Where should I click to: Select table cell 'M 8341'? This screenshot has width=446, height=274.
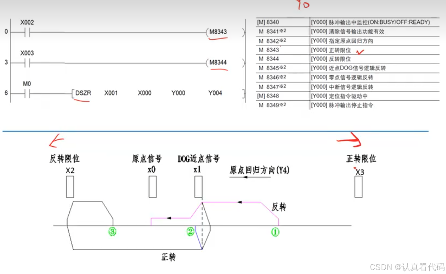(x=272, y=32)
